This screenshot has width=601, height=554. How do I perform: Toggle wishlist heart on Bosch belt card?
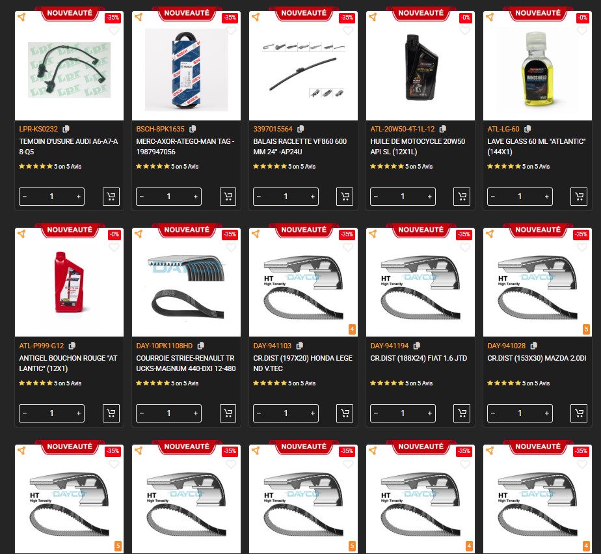(231, 31)
